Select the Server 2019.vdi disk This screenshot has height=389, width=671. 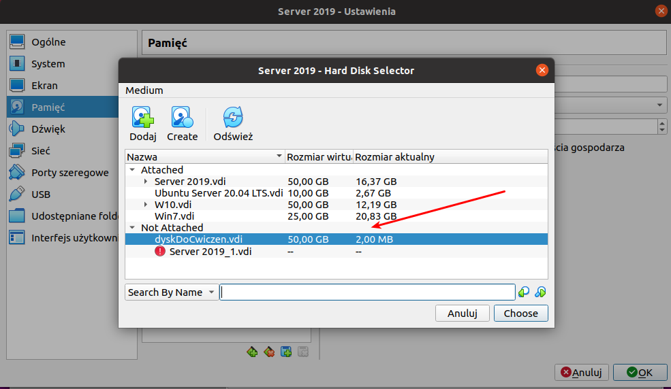click(x=190, y=182)
